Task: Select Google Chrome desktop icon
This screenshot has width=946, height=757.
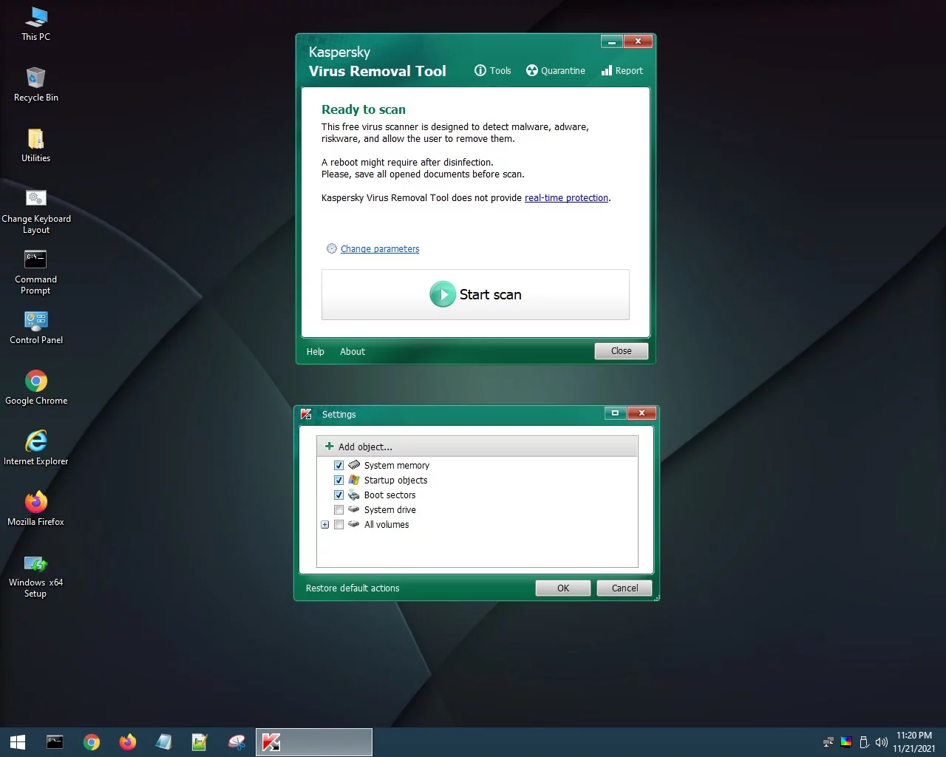Action: pyautogui.click(x=36, y=388)
